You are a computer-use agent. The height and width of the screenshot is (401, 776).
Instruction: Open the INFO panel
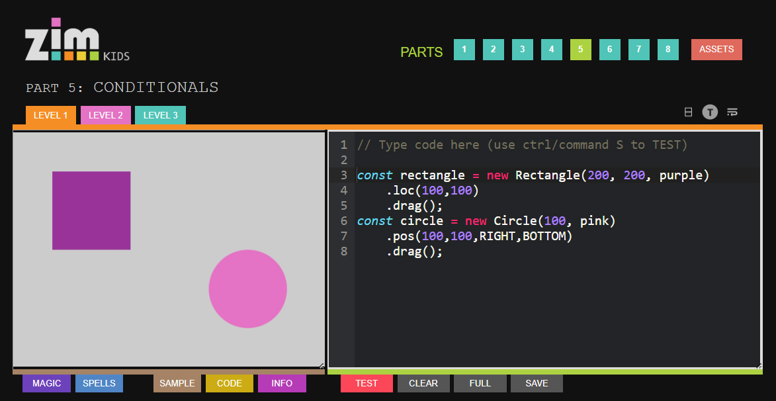pyautogui.click(x=282, y=383)
